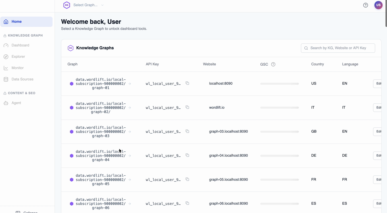Screen dimensions: 387x213
Task: Click the Agent robot icon
Action: pyautogui.click(x=6, y=103)
